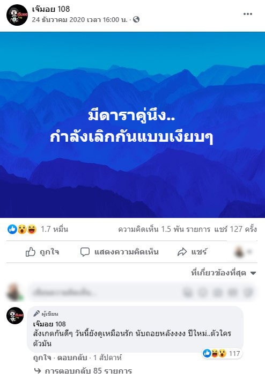The width and height of the screenshot is (265, 379).
Task: Open ที่เกี่ยวข้องที่สุด comment sort dropdown
Action: [224, 273]
